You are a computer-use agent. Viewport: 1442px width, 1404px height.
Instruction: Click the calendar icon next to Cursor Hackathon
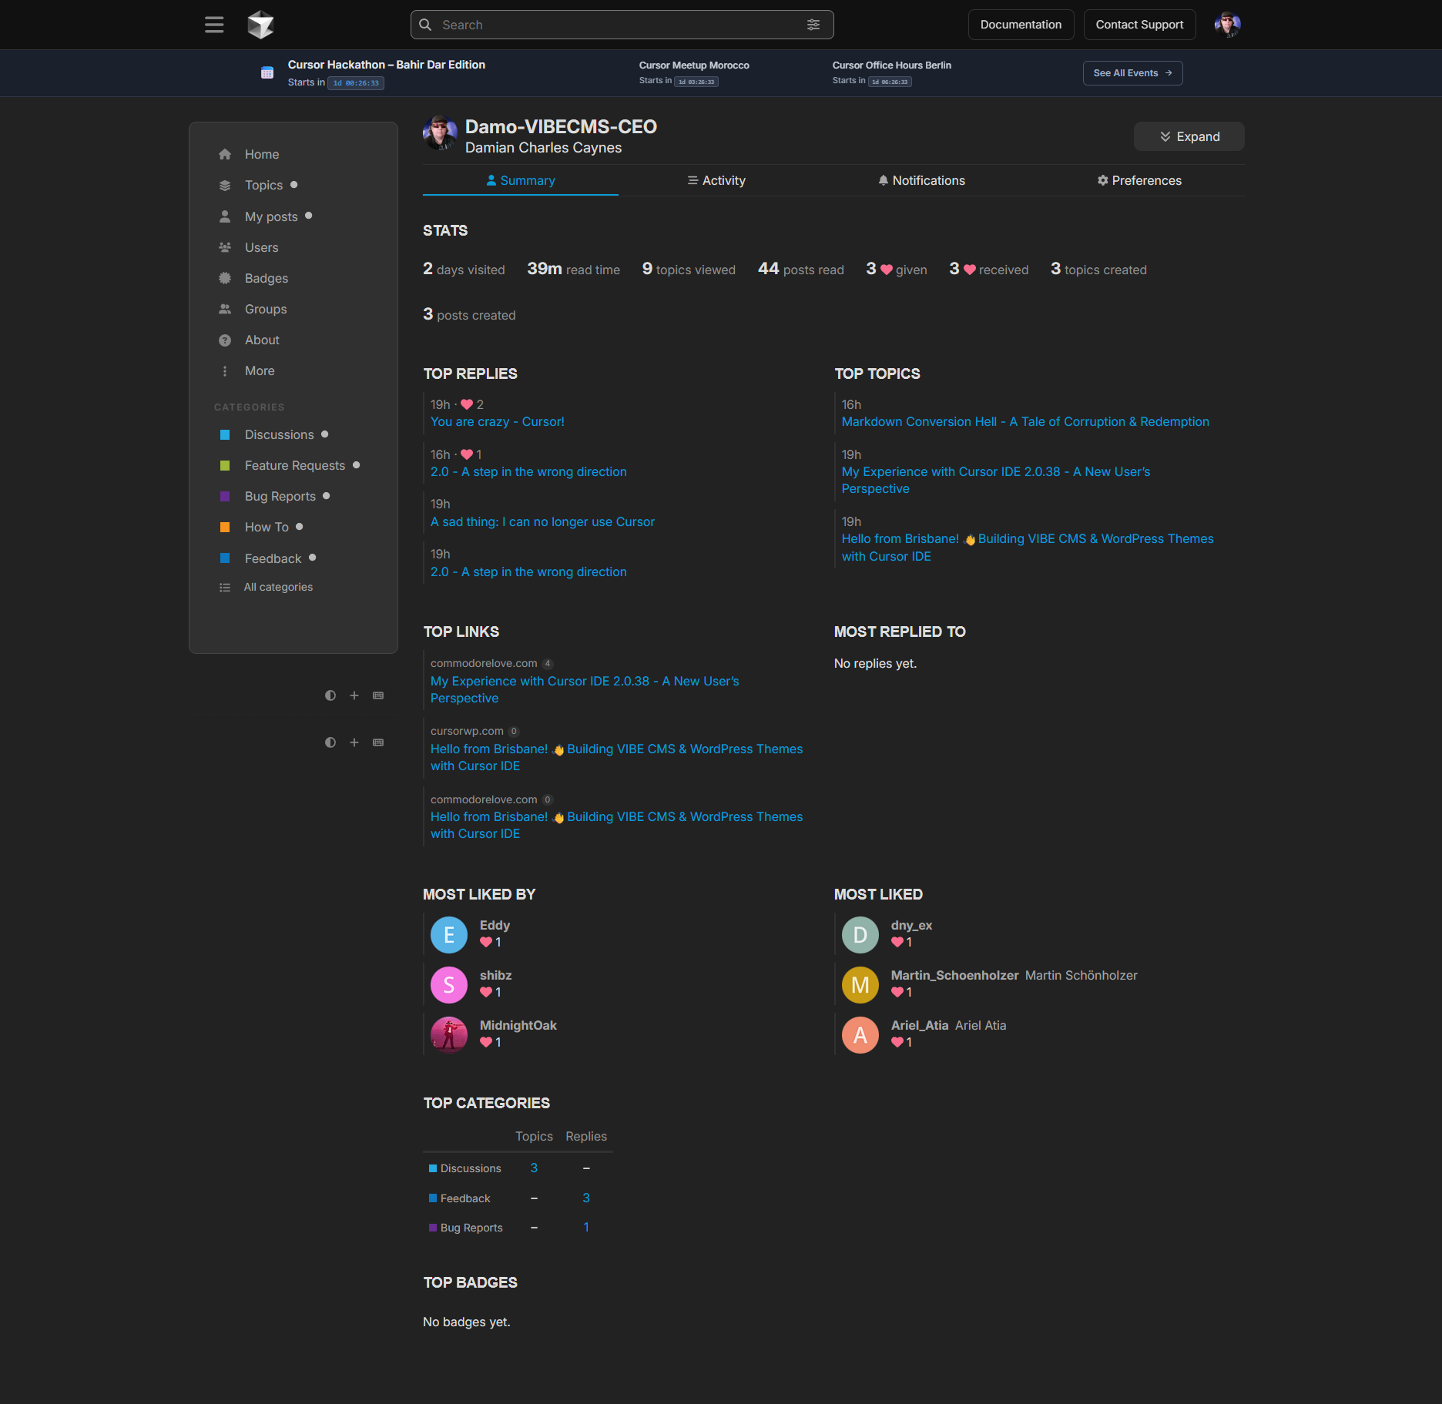pyautogui.click(x=267, y=72)
